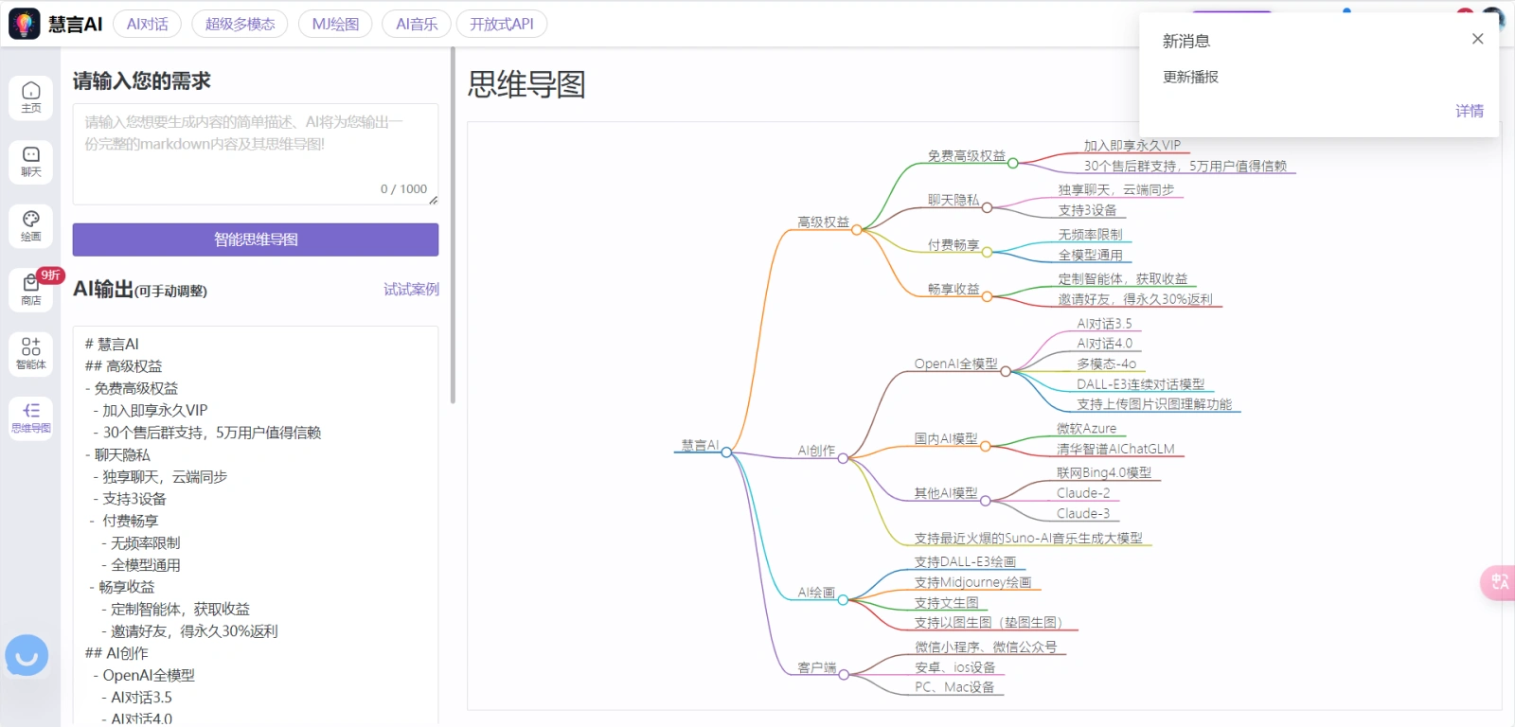Click the 独享聊天，云端同步 mind map leaf
Image resolution: width=1515 pixels, height=727 pixels.
tap(1115, 190)
